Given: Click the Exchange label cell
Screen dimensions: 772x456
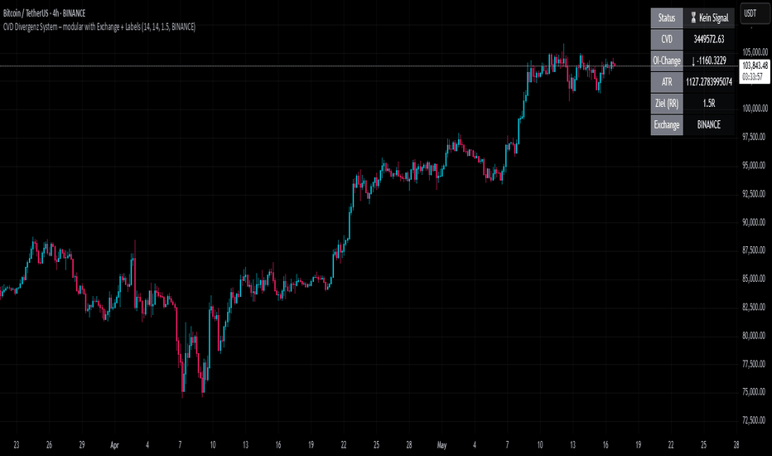Looking at the screenshot, I should coord(667,124).
